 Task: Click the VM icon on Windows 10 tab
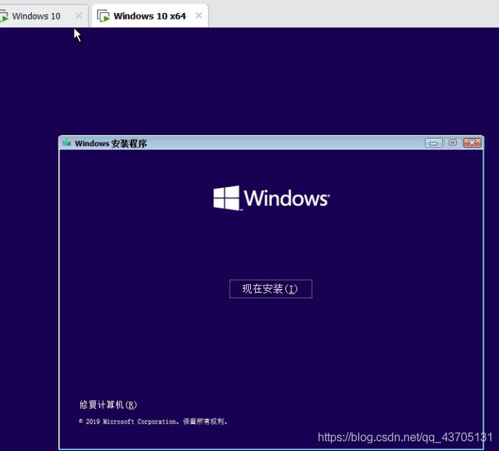(x=4, y=16)
